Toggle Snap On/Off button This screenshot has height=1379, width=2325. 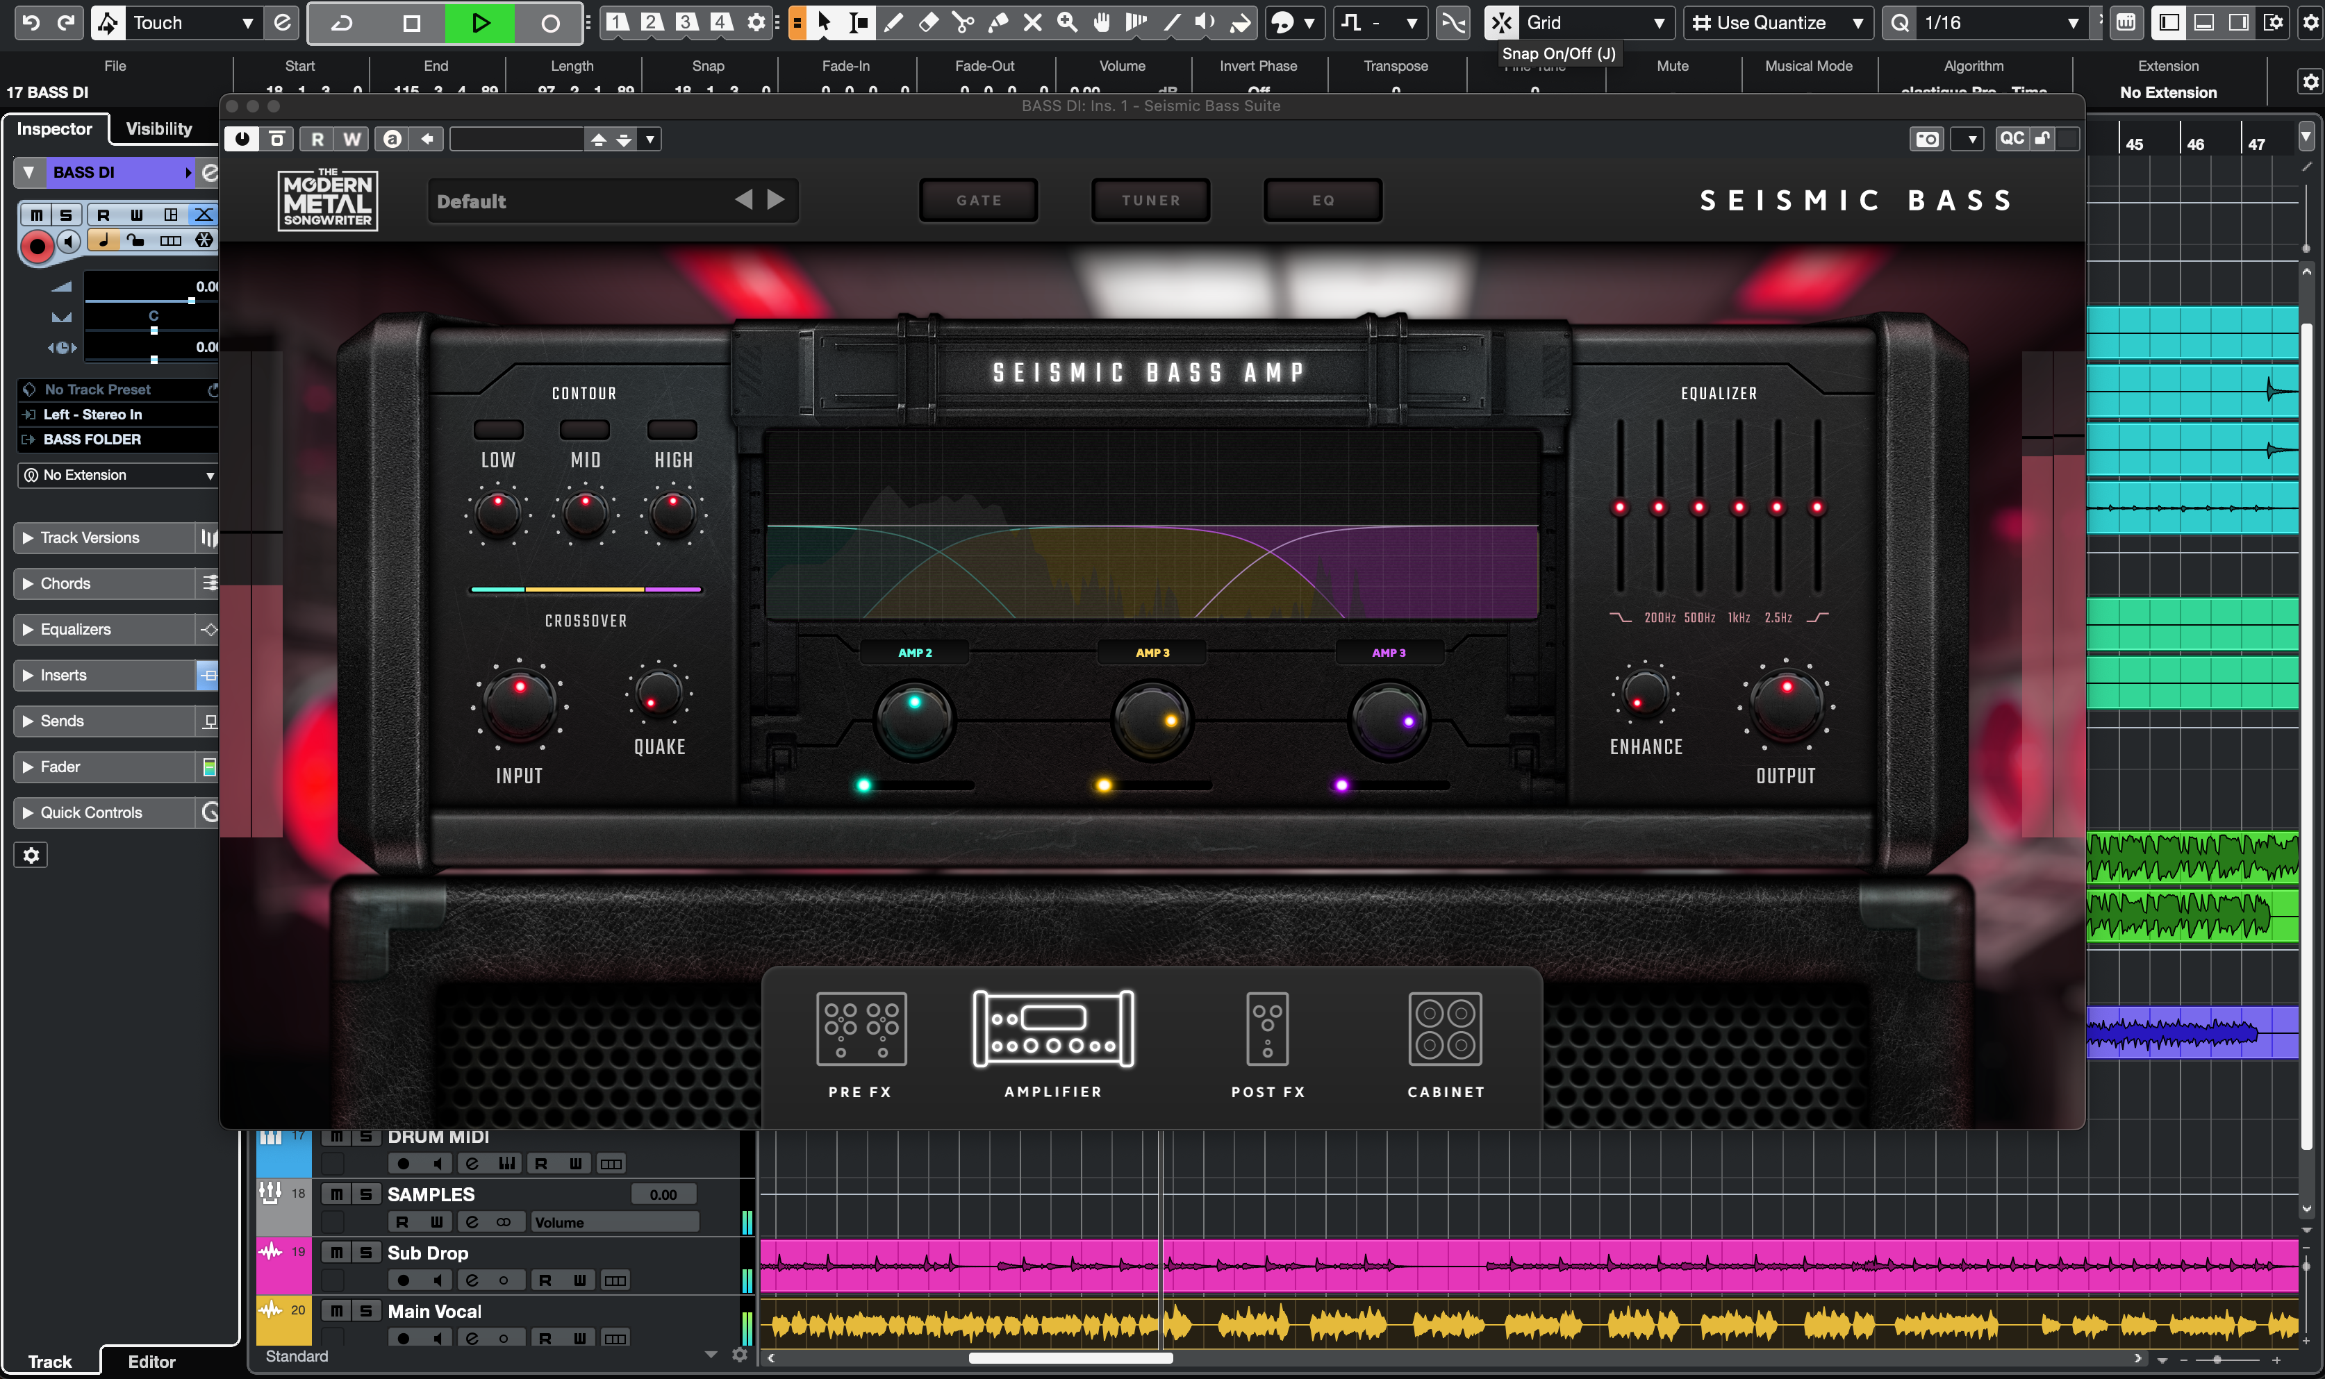[x=1501, y=23]
